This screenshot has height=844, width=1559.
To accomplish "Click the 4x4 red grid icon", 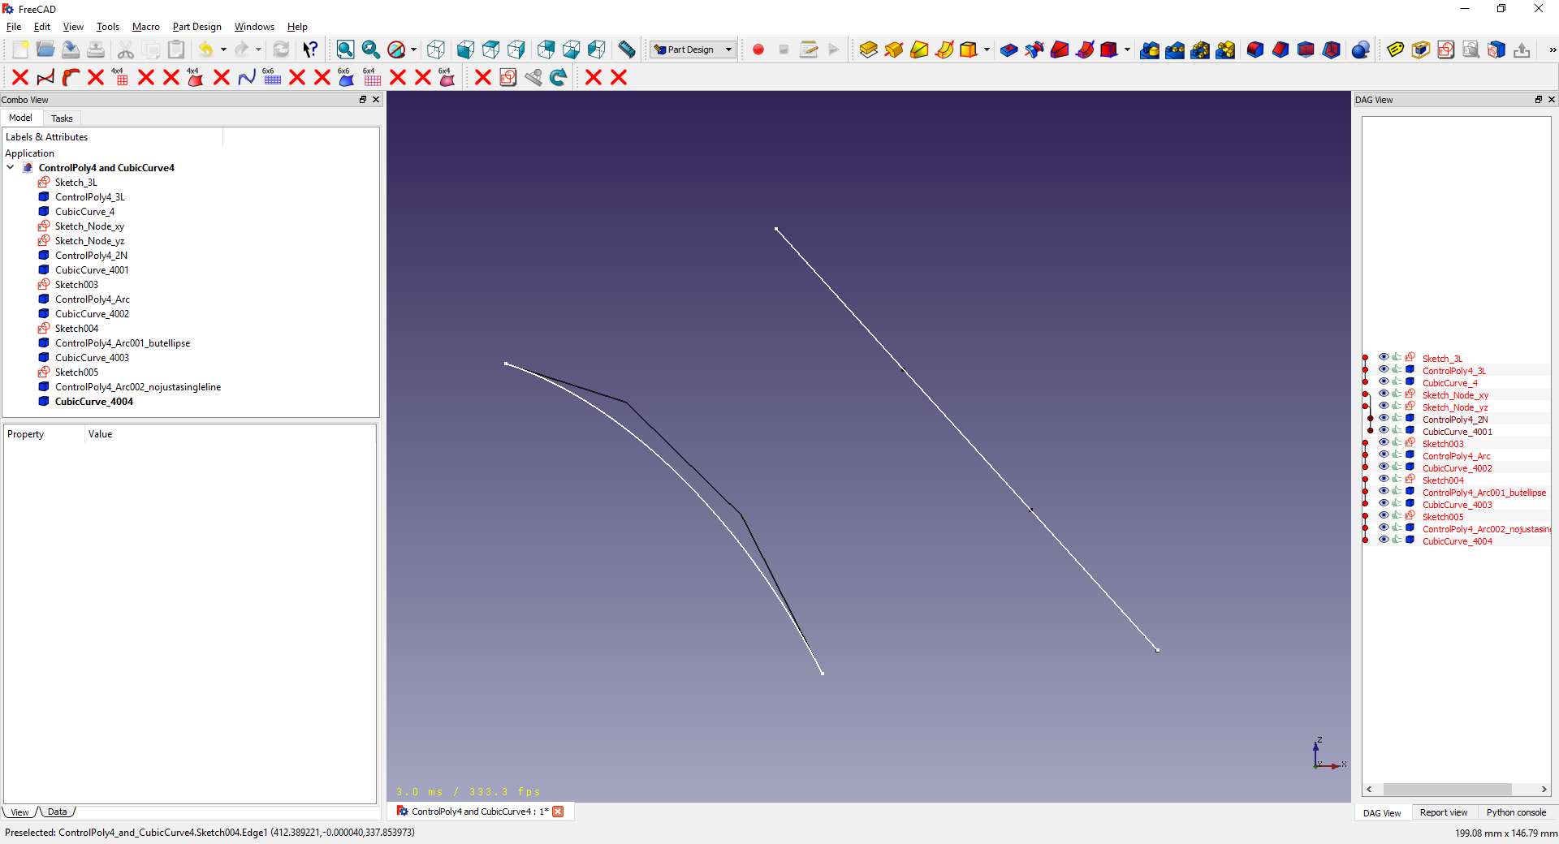I will point(121,77).
